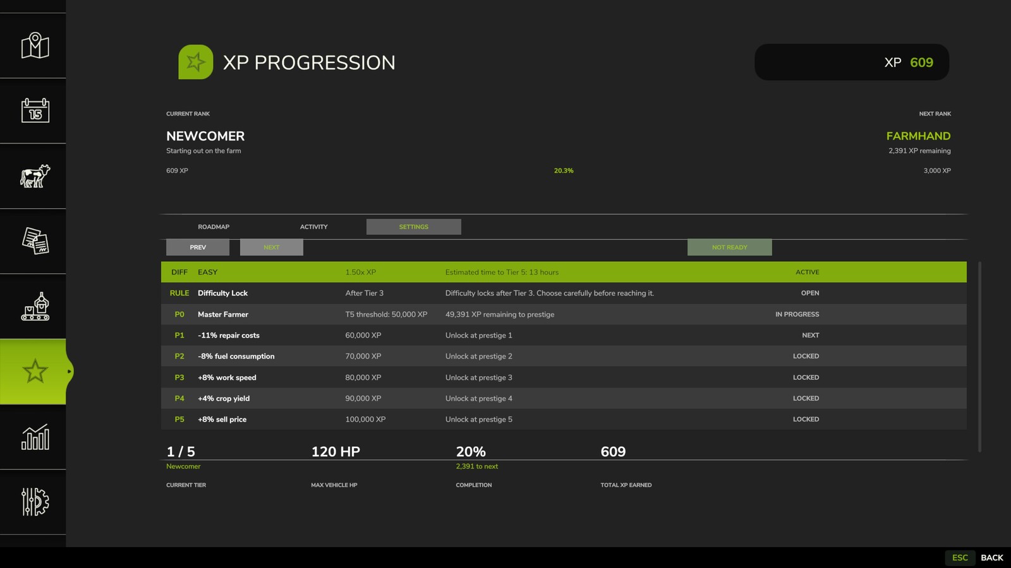Select the XP progression star icon
The height and width of the screenshot is (568, 1011).
click(x=35, y=371)
